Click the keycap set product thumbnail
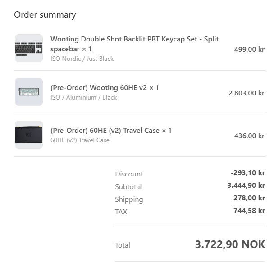This screenshot has height=267, width=274. pos(29,48)
